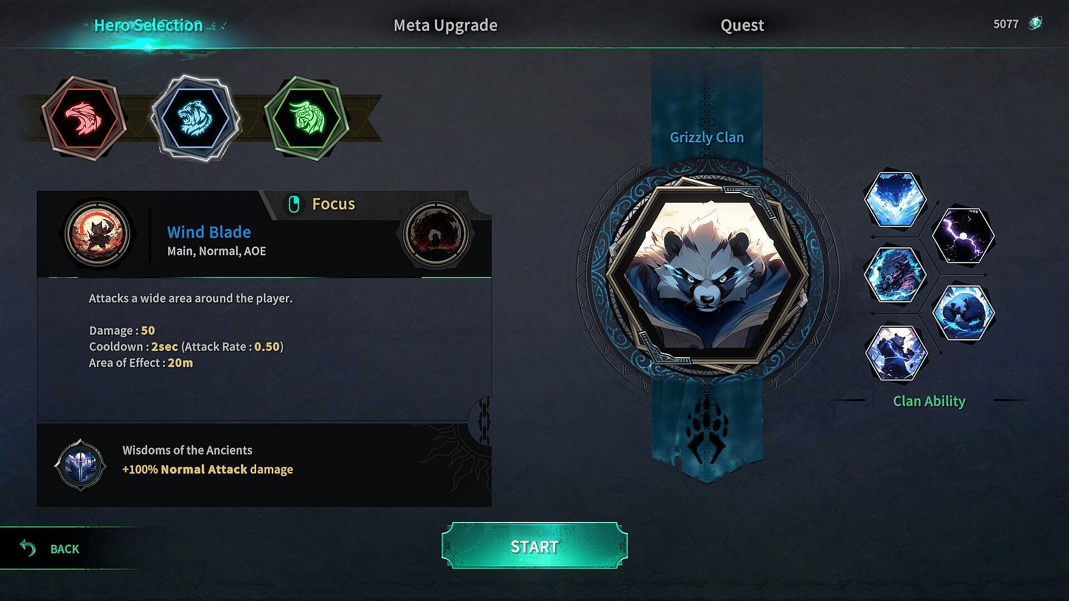The height and width of the screenshot is (601, 1069).
Task: Select the red eagle clan emblem
Action: click(x=84, y=118)
